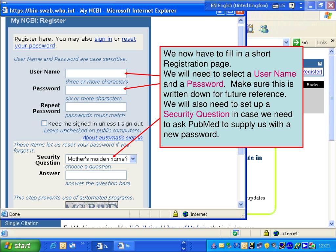Switch to taskbar button labeled h.
This screenshot has width=336, height=252.
click(x=102, y=246)
